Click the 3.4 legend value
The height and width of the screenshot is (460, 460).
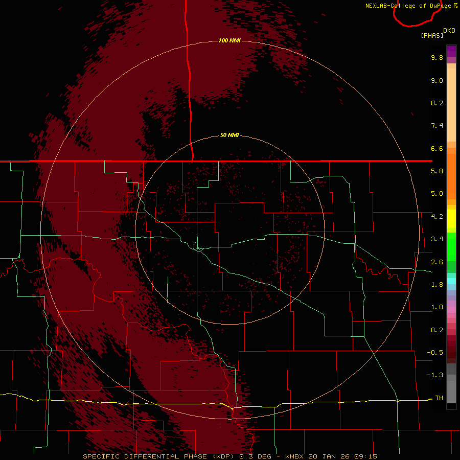click(437, 239)
